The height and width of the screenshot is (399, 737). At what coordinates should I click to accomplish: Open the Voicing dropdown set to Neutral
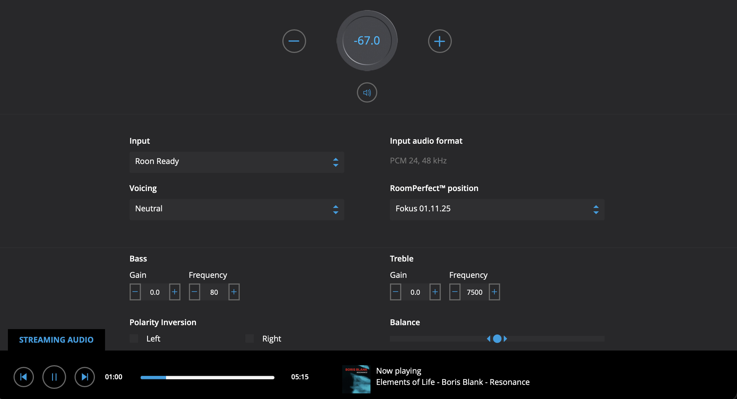237,209
